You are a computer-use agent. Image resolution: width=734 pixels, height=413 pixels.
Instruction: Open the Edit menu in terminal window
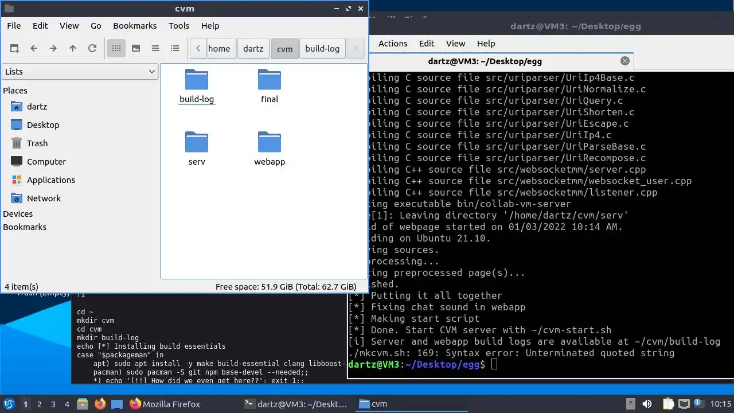[427, 44]
